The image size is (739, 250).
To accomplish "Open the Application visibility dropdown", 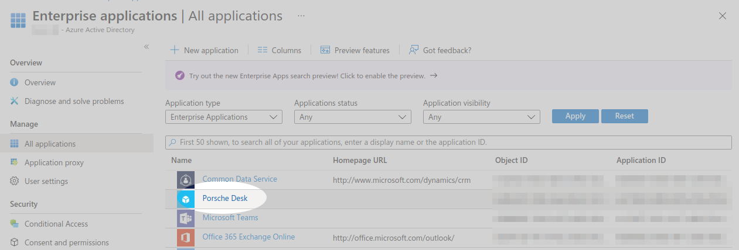I will point(482,117).
